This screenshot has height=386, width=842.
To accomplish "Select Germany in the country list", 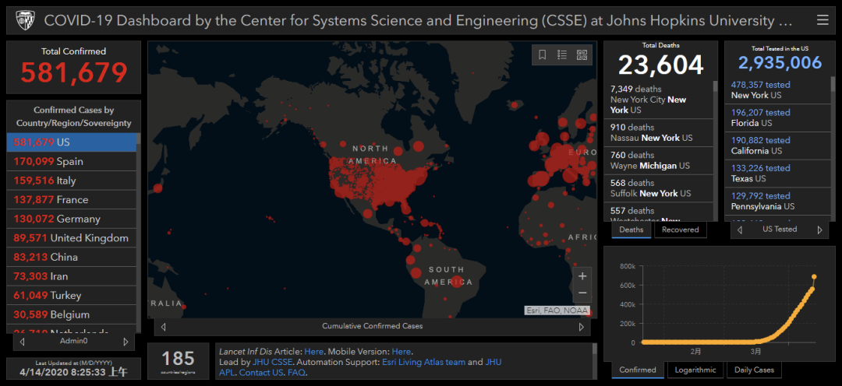I will tap(72, 219).
